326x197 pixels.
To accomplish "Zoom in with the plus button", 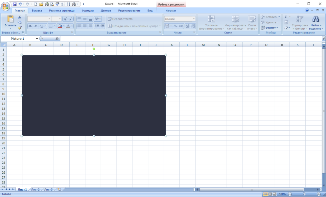I will tap(319, 194).
